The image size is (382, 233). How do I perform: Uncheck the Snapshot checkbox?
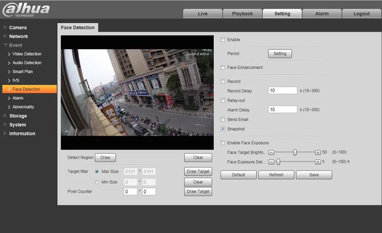tap(223, 129)
